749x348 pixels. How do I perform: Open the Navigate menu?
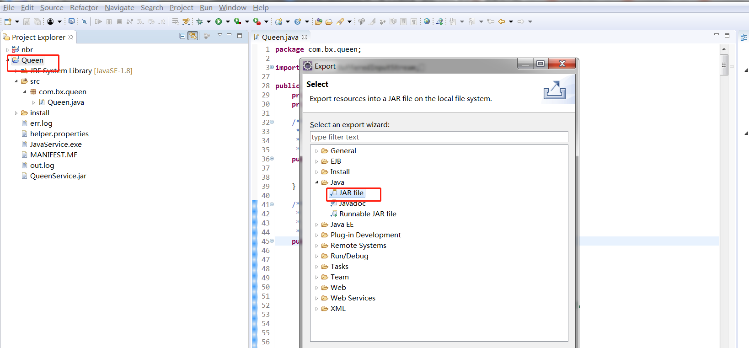[x=119, y=7]
